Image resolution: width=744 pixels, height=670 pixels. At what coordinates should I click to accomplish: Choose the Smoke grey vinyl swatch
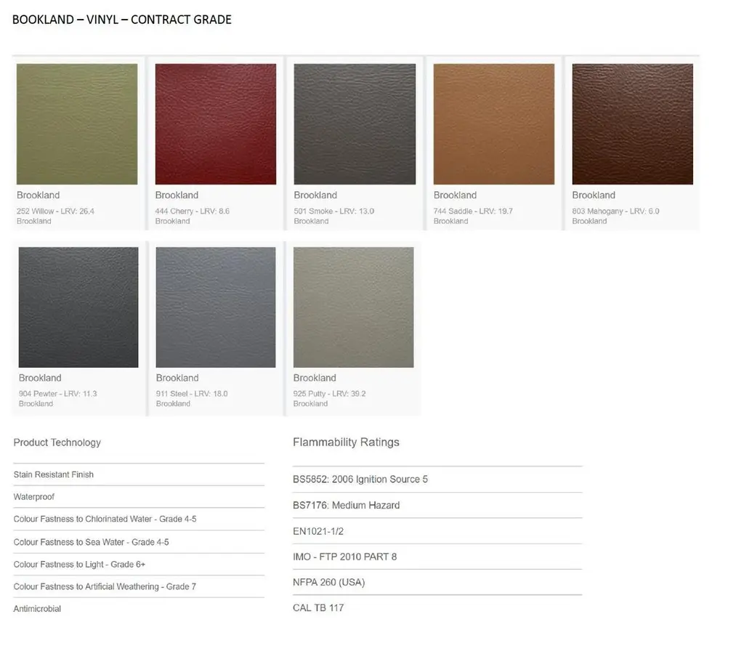point(355,124)
